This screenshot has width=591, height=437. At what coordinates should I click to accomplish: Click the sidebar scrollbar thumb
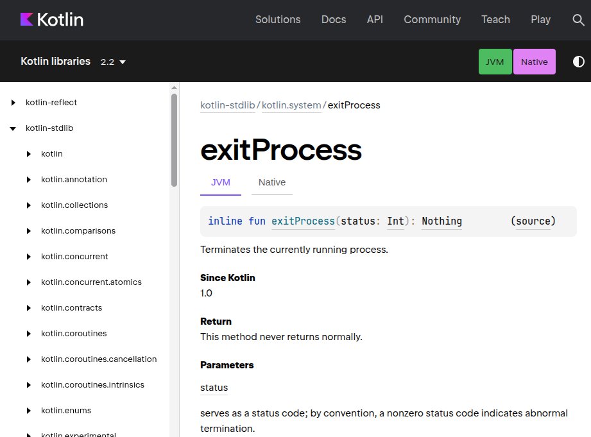[x=174, y=141]
